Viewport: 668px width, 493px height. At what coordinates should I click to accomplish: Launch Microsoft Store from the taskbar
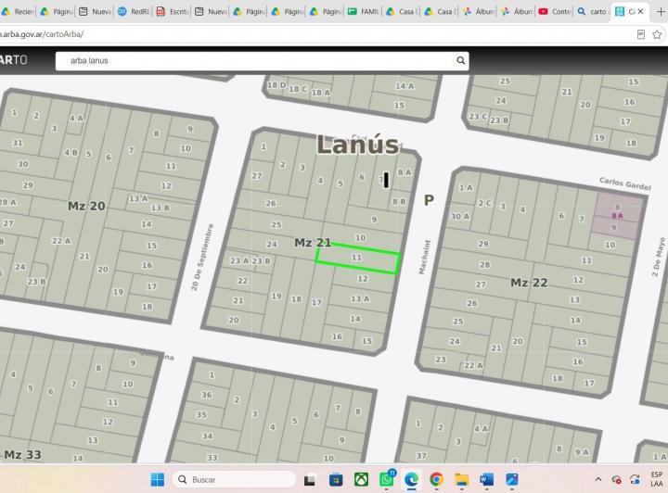tap(336, 480)
